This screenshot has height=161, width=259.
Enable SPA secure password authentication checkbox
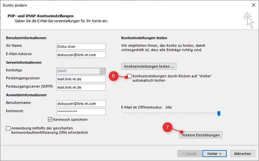pyautogui.click(x=8, y=128)
